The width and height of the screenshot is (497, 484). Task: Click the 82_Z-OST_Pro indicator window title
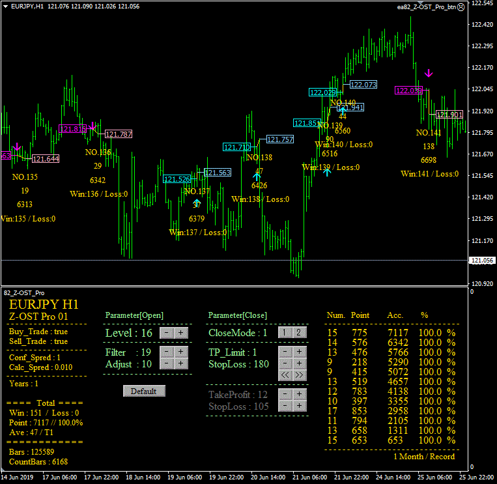coord(24,293)
